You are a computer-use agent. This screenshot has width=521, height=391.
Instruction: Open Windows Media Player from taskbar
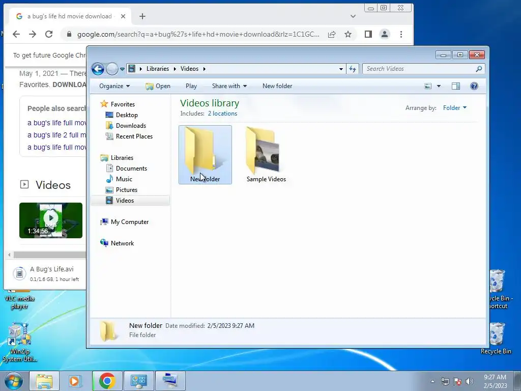click(x=75, y=381)
